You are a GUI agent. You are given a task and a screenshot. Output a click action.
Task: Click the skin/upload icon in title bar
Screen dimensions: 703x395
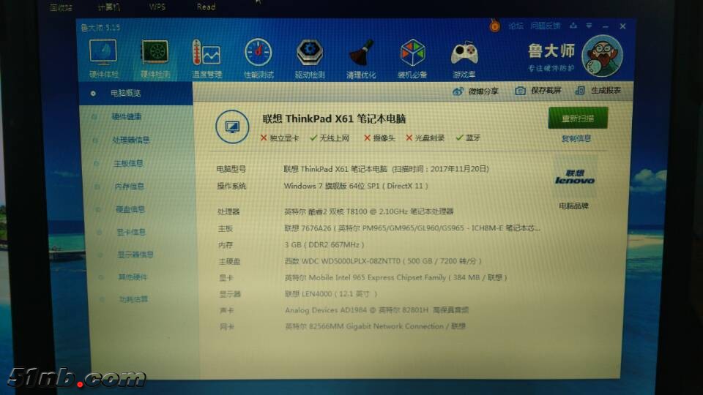coord(573,26)
